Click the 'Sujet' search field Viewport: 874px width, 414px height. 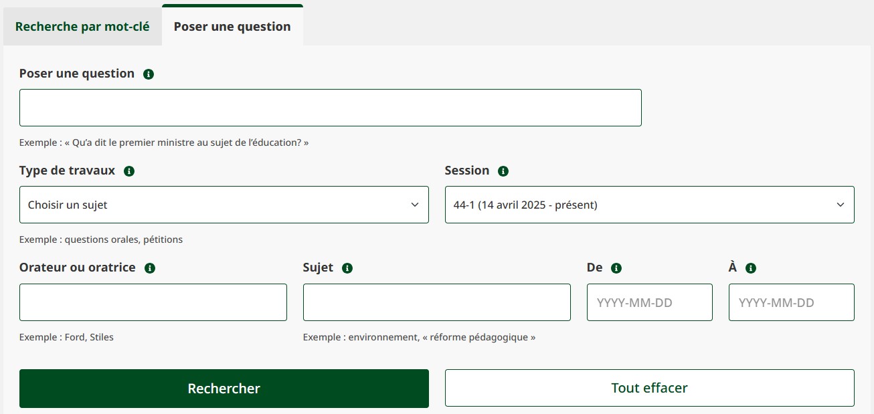(x=436, y=302)
